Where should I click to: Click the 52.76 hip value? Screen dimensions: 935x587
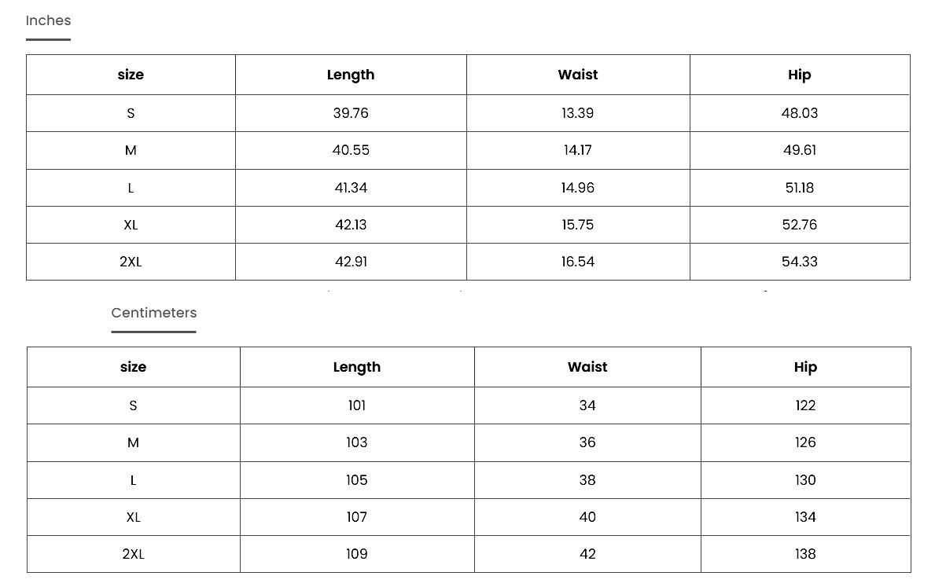pos(800,225)
